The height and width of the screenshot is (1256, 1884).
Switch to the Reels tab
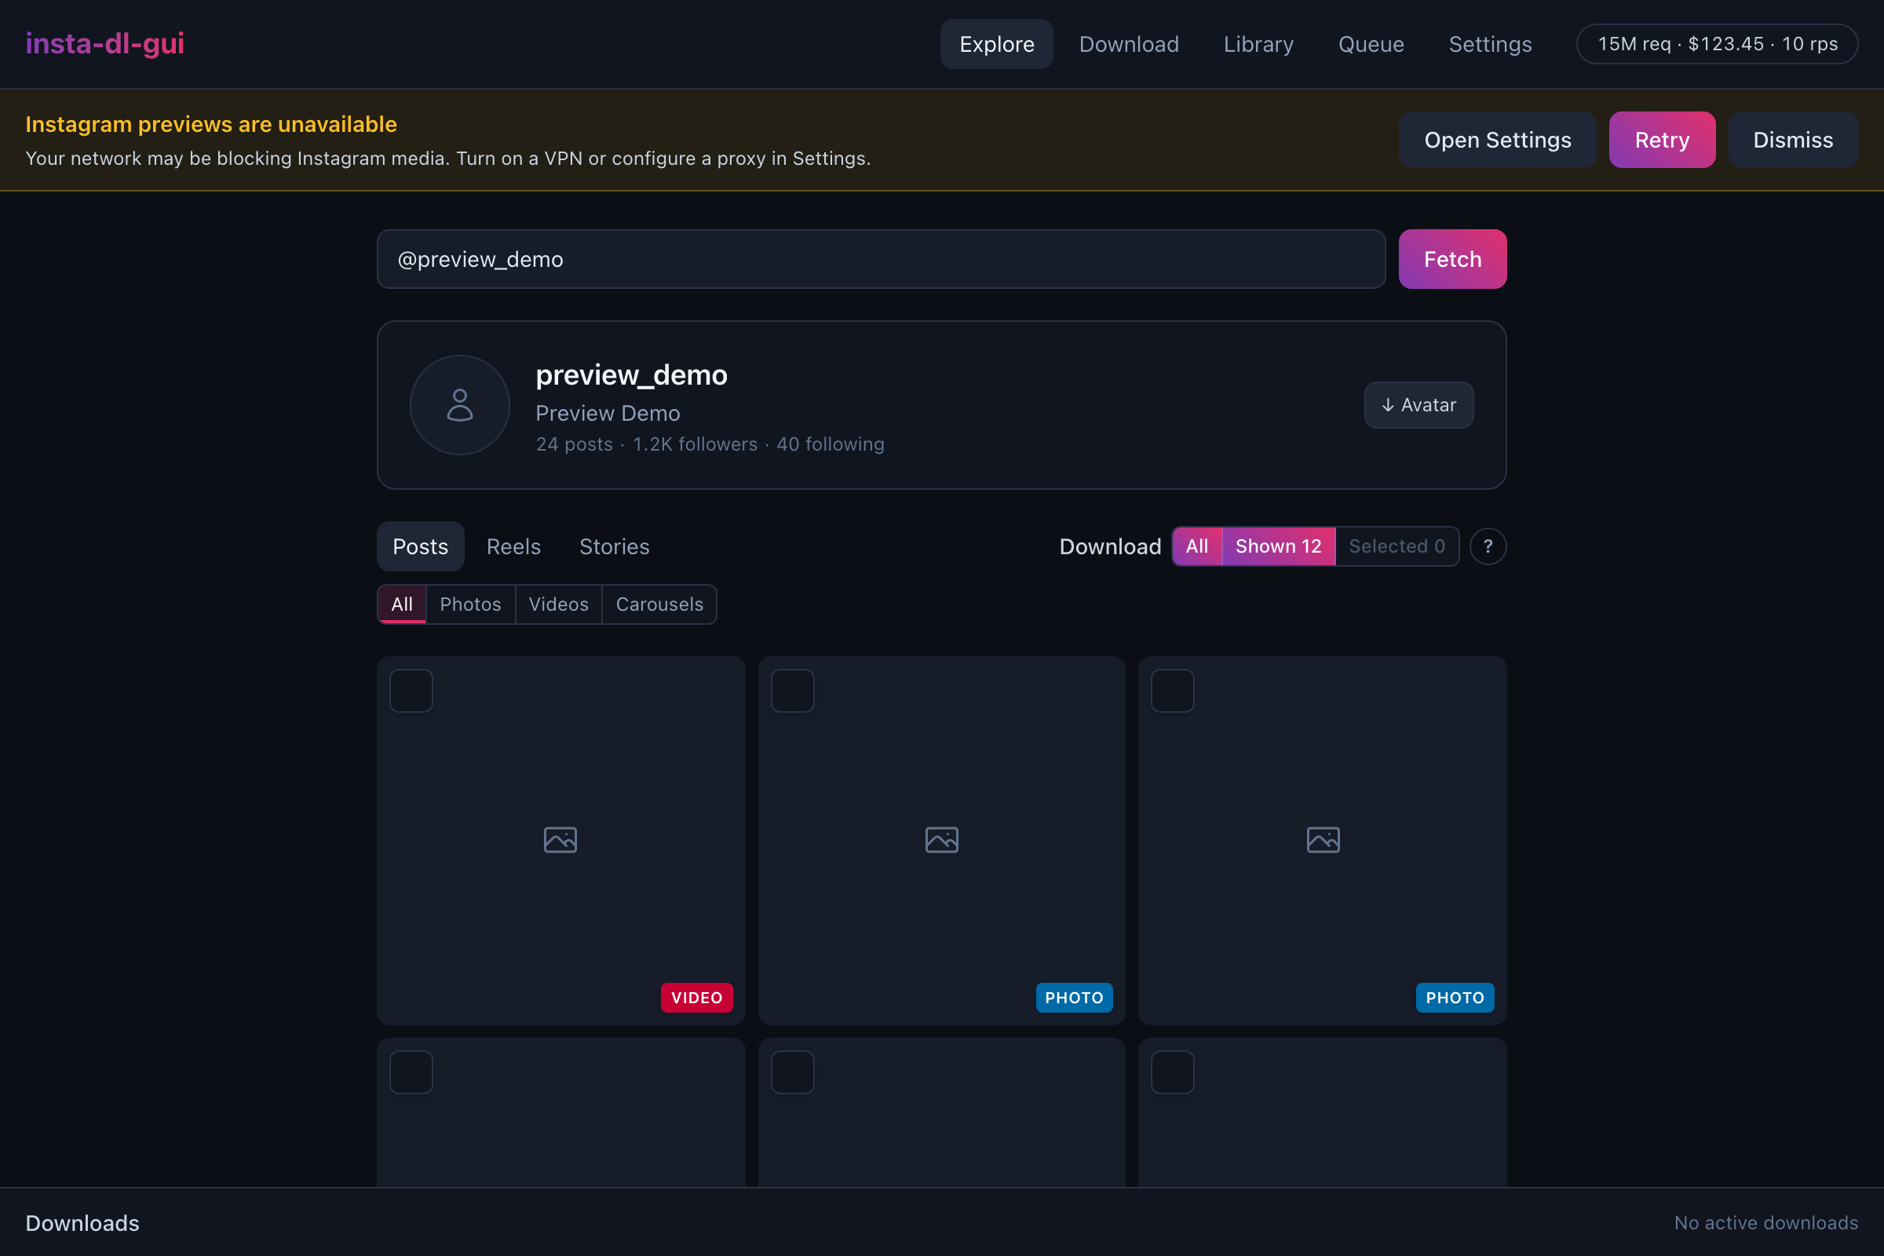pos(513,546)
